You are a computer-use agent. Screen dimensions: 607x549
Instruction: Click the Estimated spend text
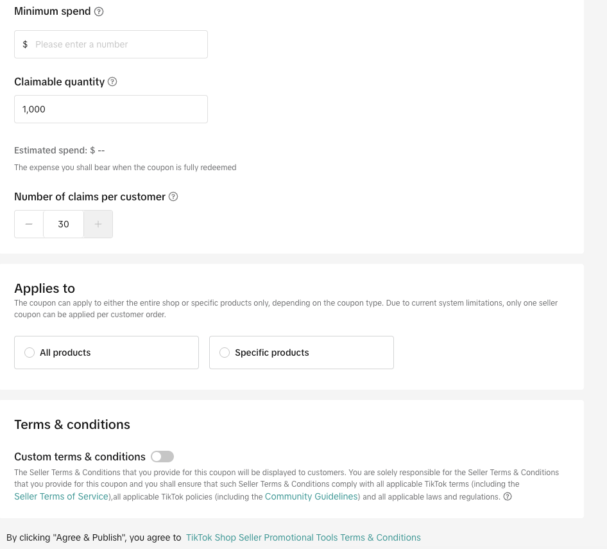[59, 150]
